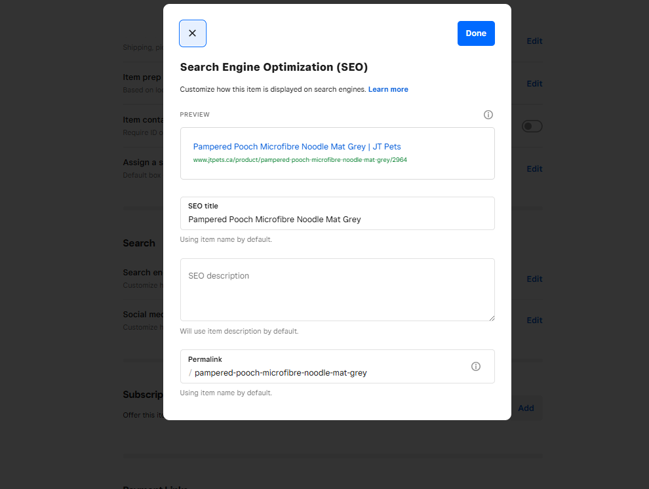
Task: Click the info icon in Permalink field
Action: (x=476, y=366)
